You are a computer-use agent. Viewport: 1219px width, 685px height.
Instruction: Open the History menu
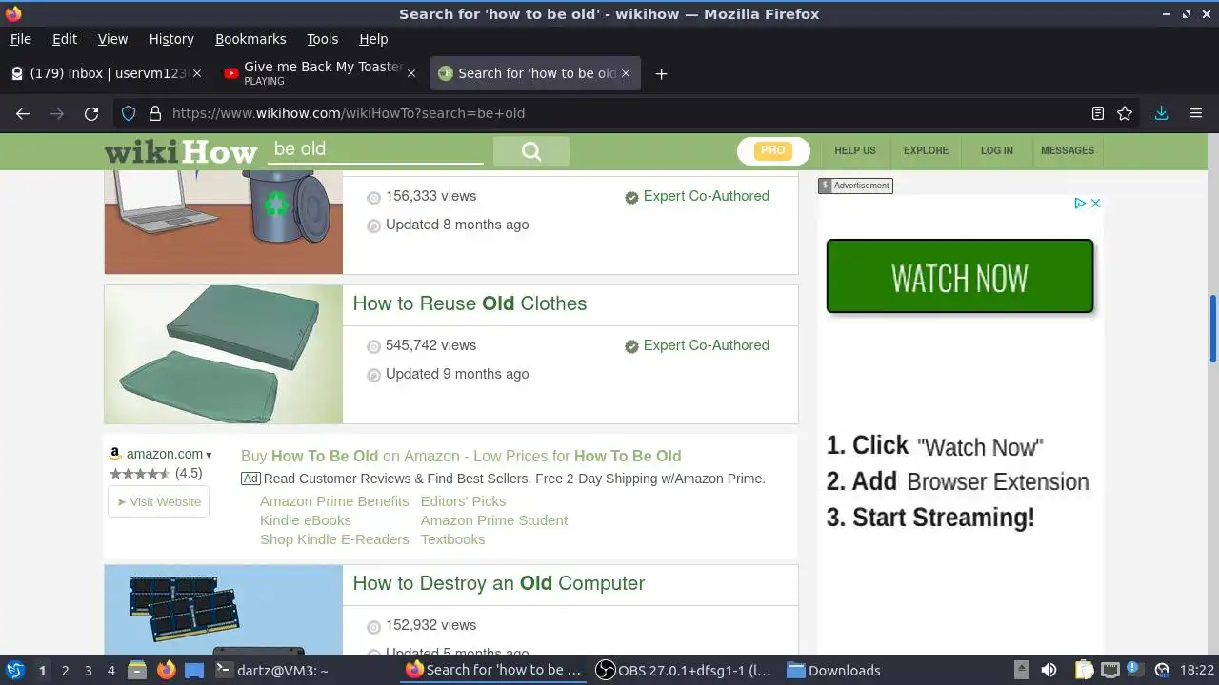pyautogui.click(x=171, y=39)
